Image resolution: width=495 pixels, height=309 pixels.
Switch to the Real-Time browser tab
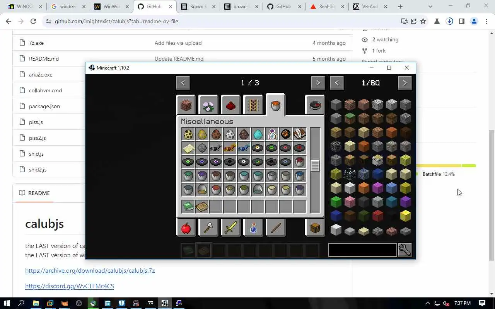click(x=327, y=7)
